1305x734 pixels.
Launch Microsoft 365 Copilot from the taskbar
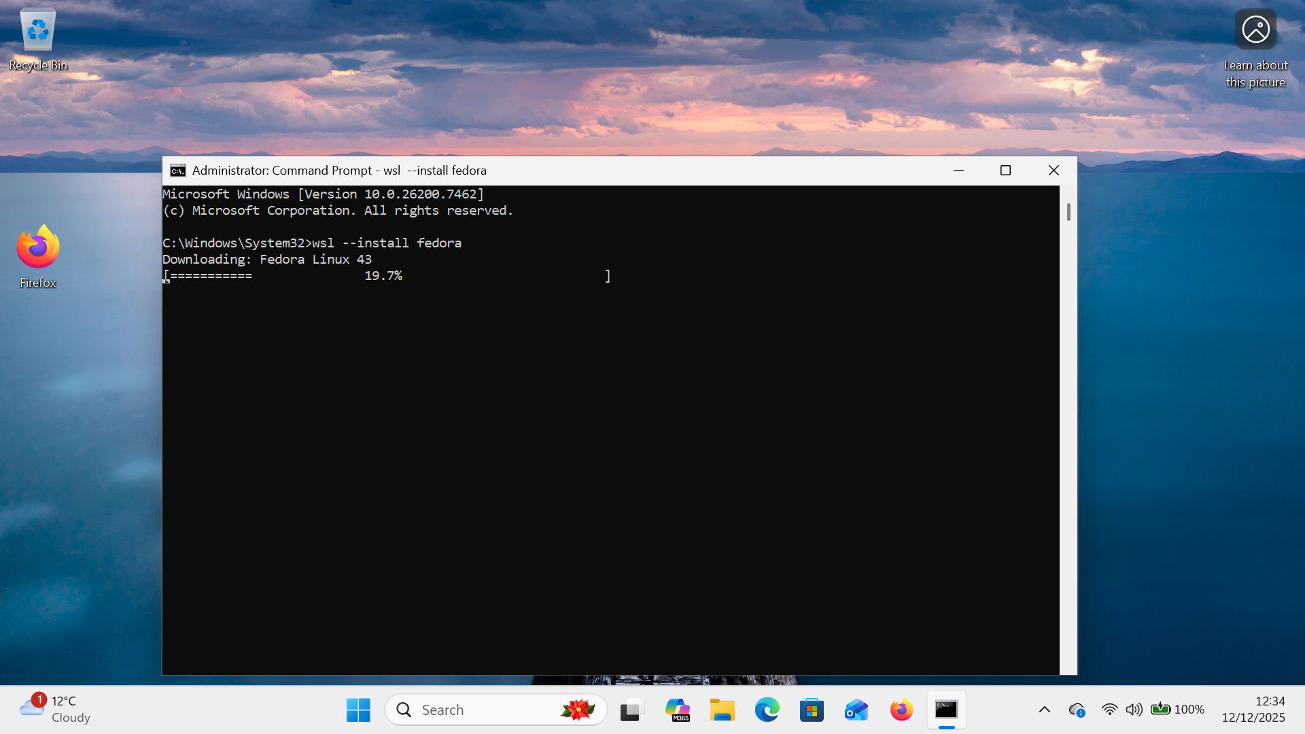pos(677,710)
